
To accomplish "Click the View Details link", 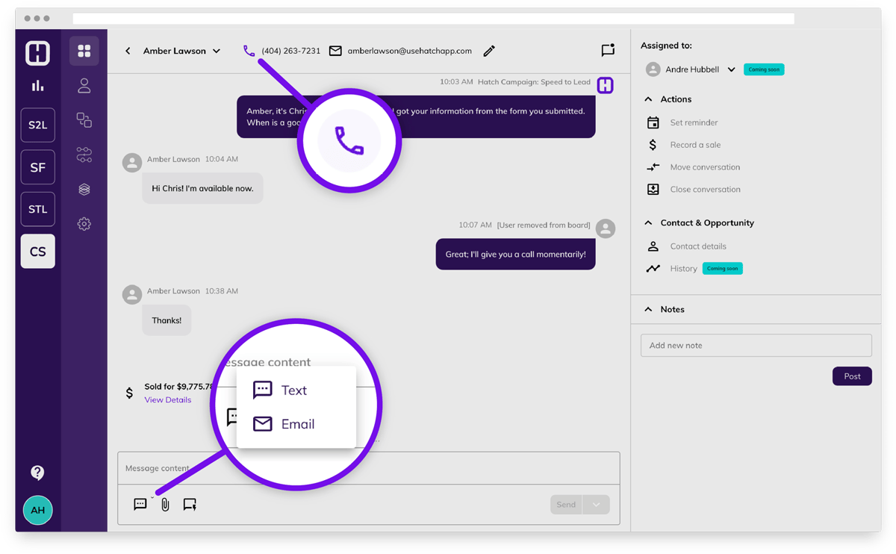I will 167,399.
